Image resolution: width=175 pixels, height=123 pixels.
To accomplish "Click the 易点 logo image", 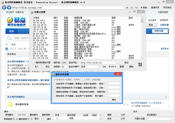I will coord(16,22).
